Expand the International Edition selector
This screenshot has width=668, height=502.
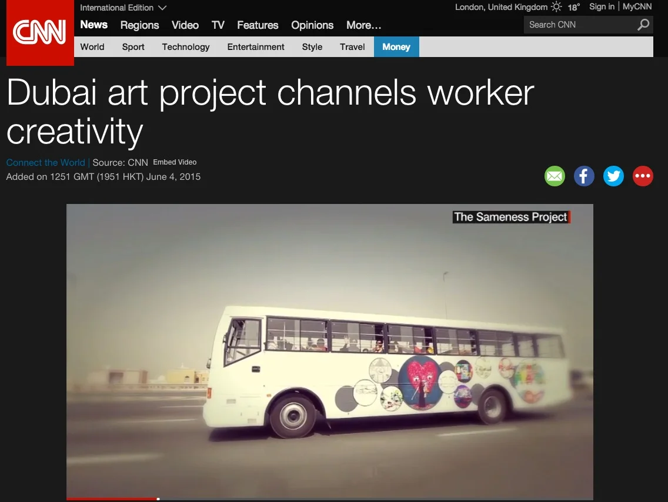pyautogui.click(x=123, y=8)
